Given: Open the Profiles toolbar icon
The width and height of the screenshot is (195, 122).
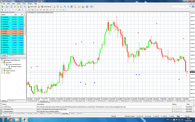Looking at the screenshot, I should point(7,7).
